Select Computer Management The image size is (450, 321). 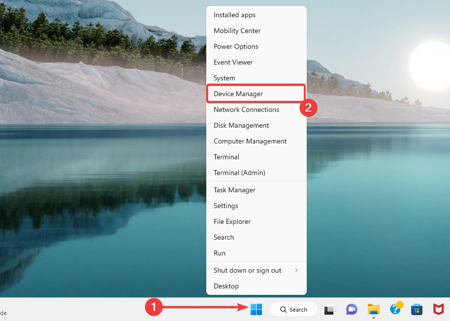(x=250, y=141)
